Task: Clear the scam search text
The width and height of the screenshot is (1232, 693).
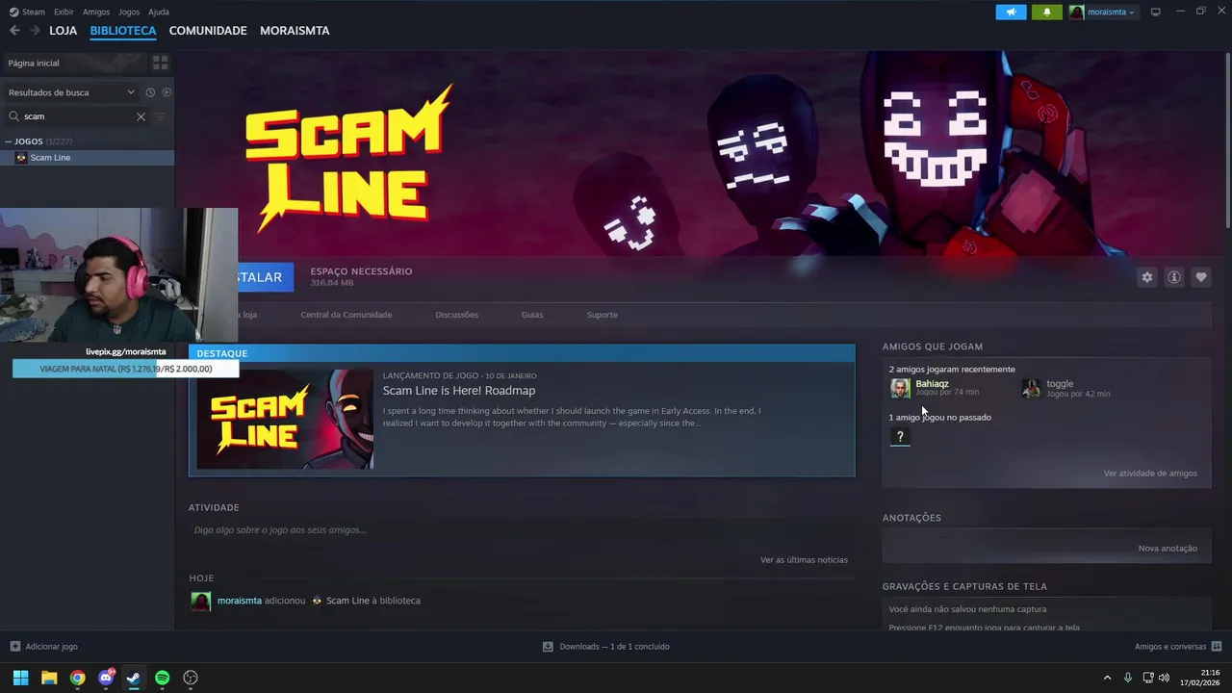Action: click(141, 116)
